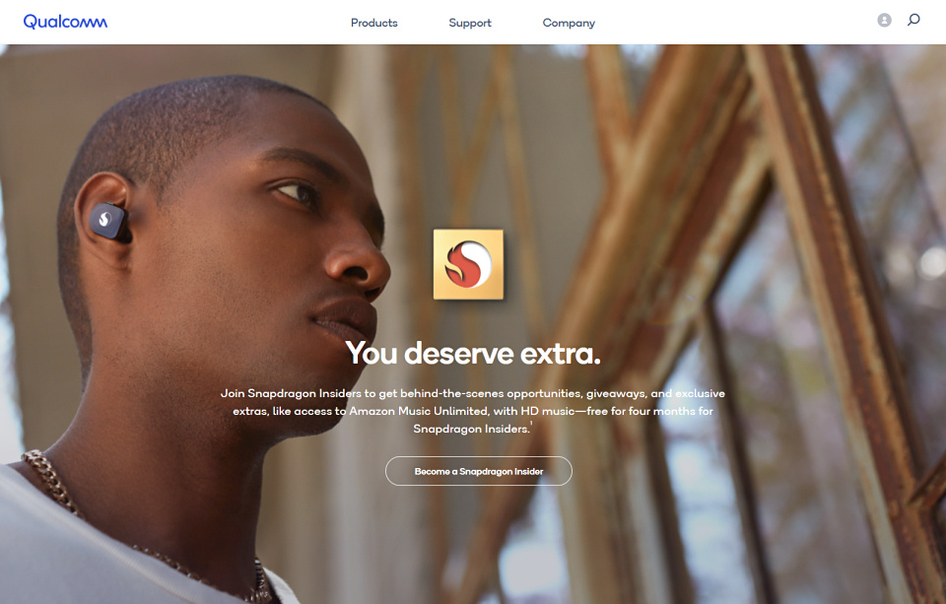Click the "You deserve extra." headline
This screenshot has width=946, height=604.
[473, 354]
